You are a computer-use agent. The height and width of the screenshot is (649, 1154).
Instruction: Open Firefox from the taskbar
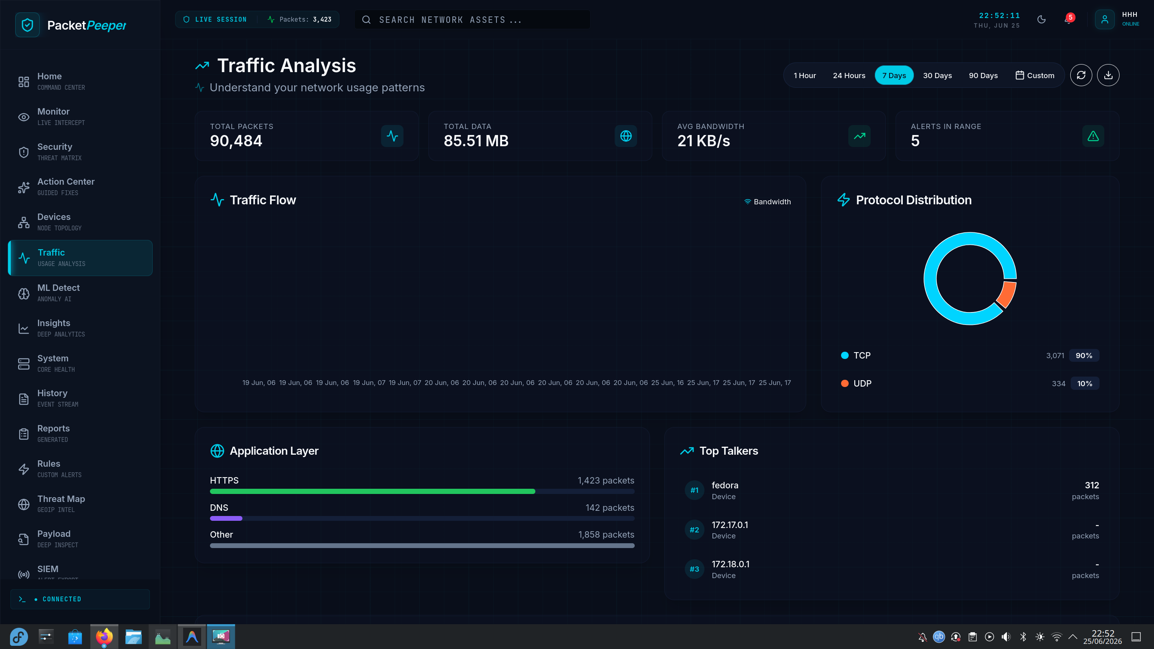[104, 637]
